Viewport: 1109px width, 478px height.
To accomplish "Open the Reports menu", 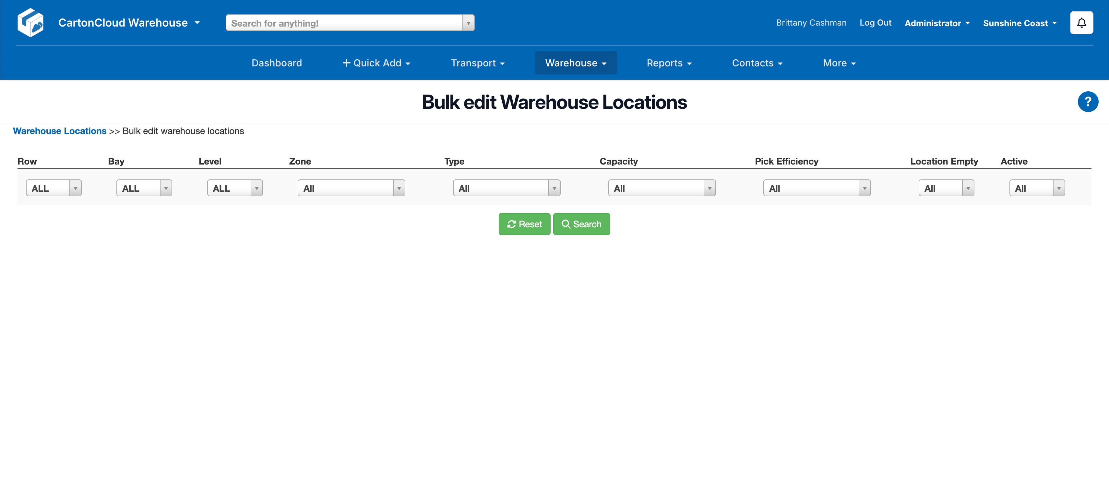I will (669, 63).
